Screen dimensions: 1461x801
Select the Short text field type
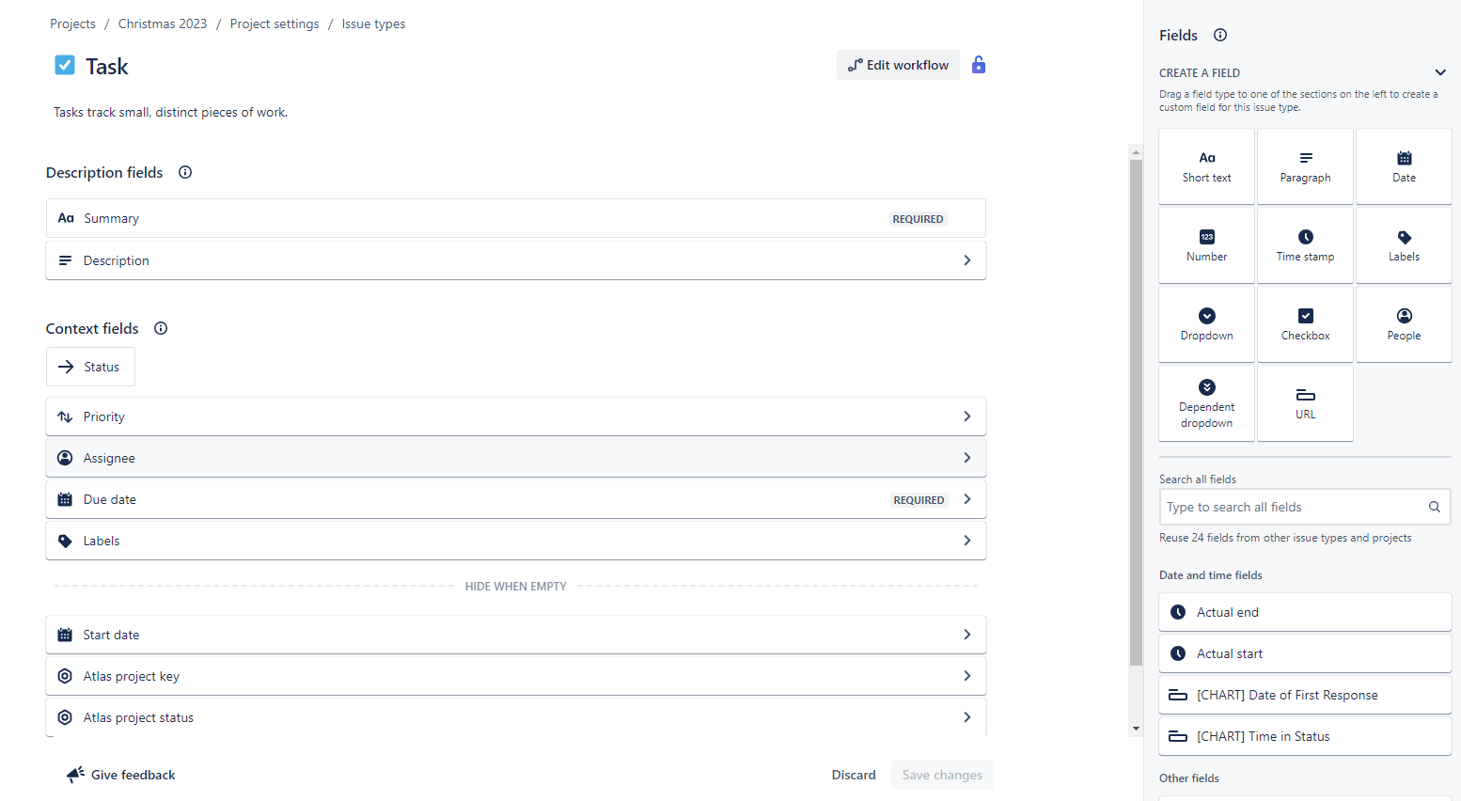click(1207, 166)
